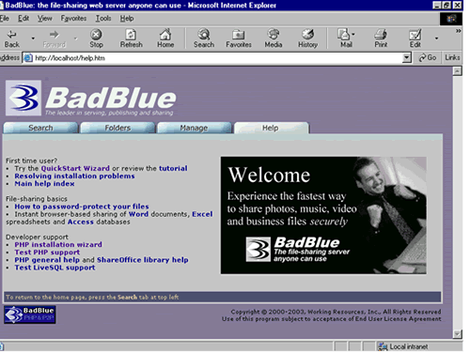This screenshot has width=470, height=352.
Task: Follow the Excel spreadsheets link
Action: click(x=202, y=214)
